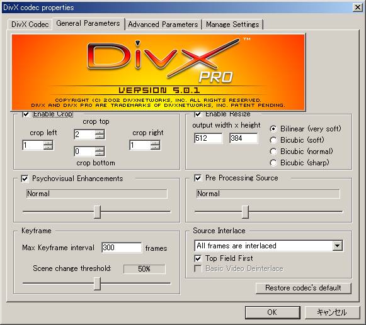
Task: Click the 'output width x height' label
Action: pos(226,125)
